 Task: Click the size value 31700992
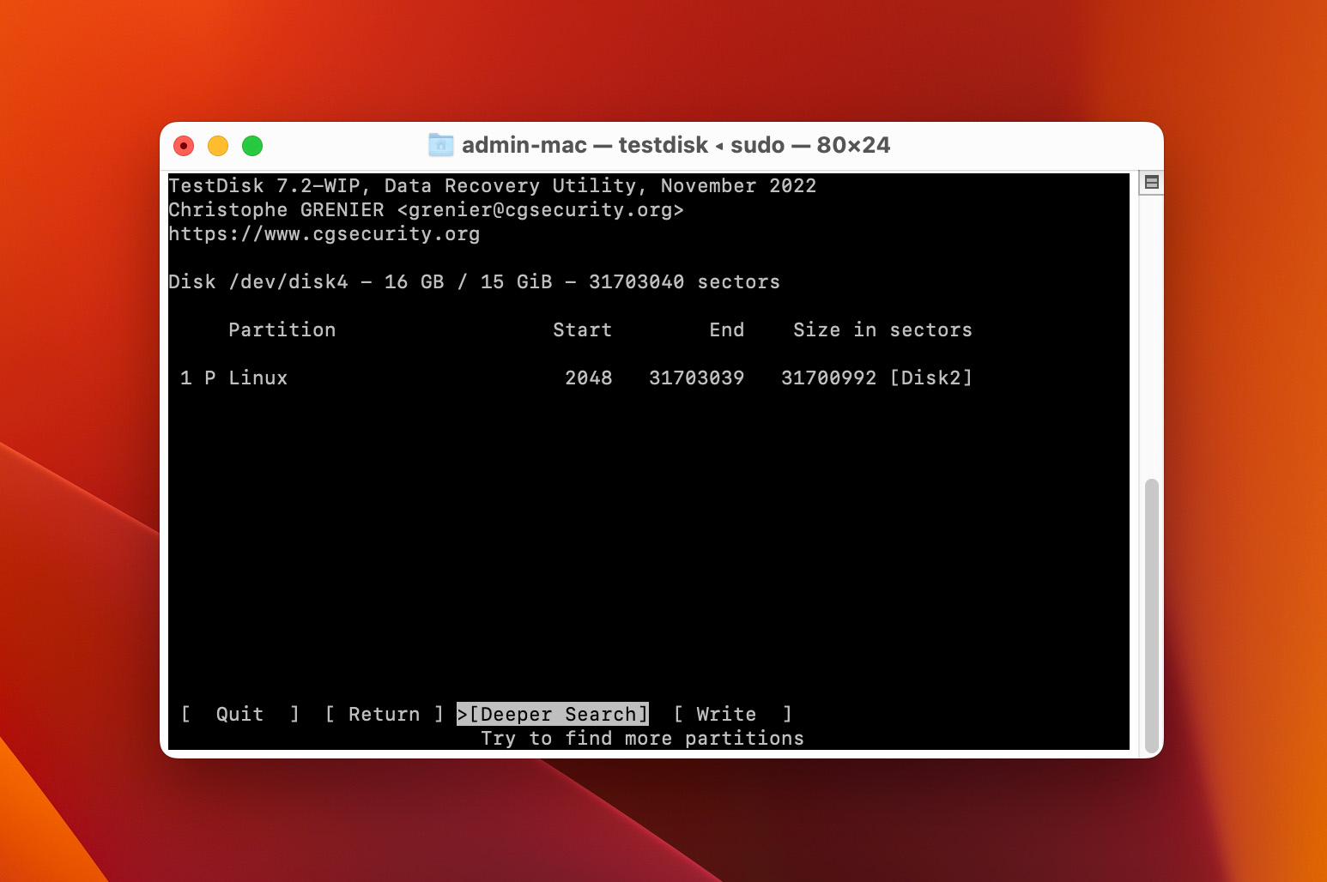tap(829, 378)
